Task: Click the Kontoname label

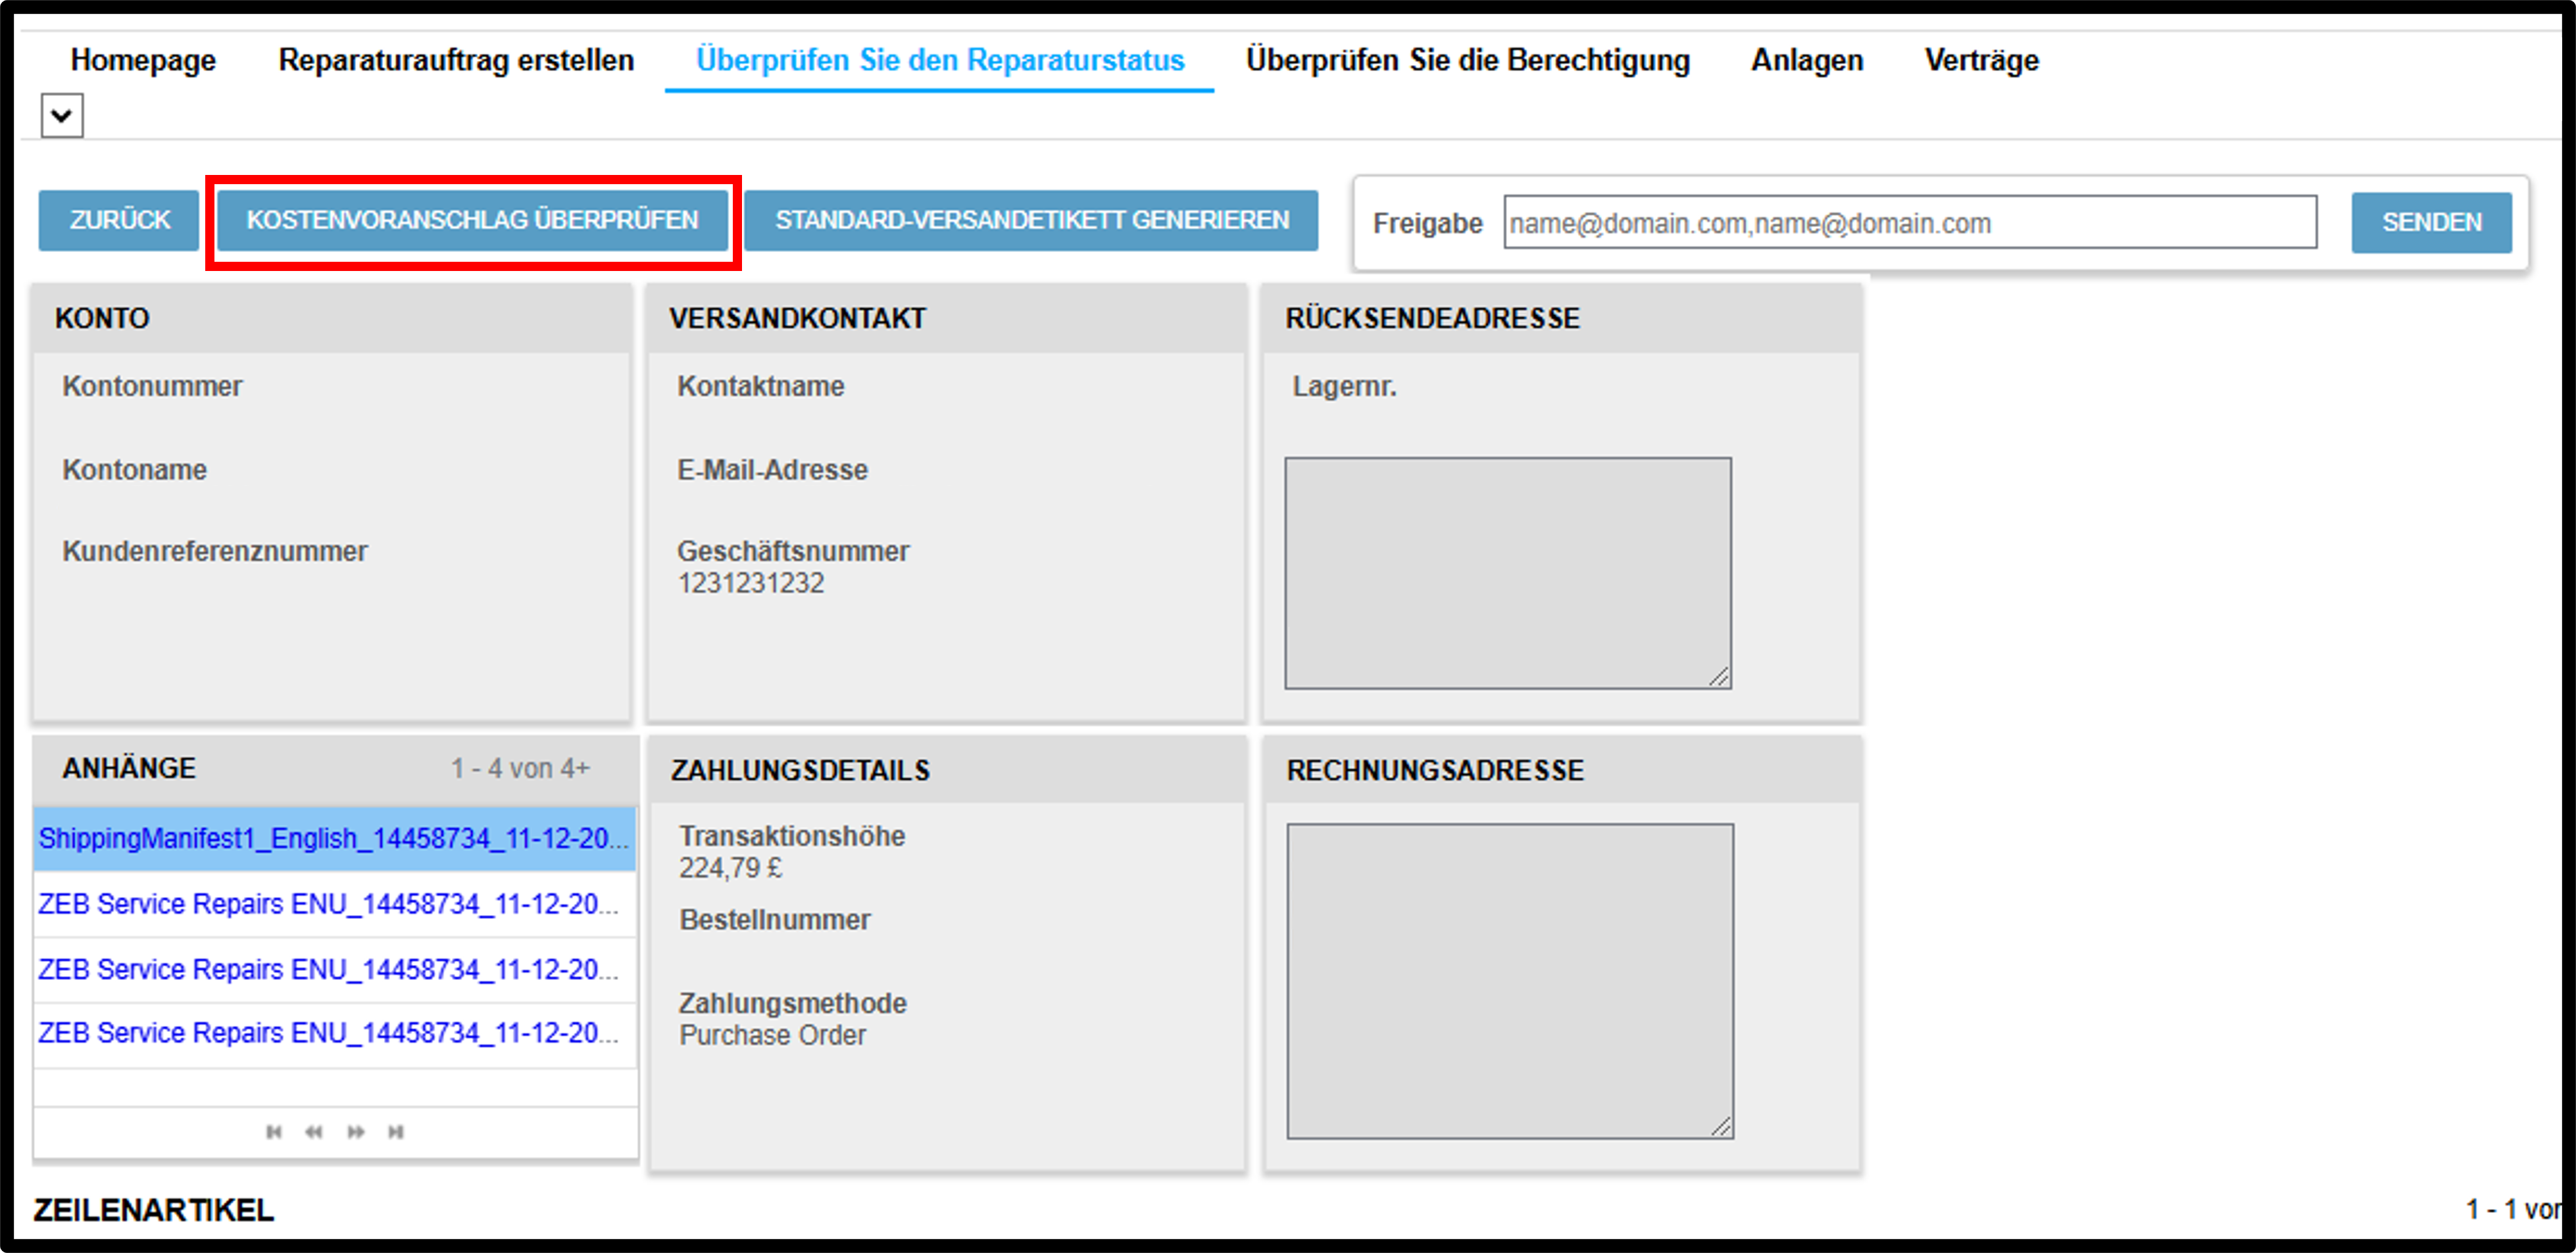Action: [135, 470]
